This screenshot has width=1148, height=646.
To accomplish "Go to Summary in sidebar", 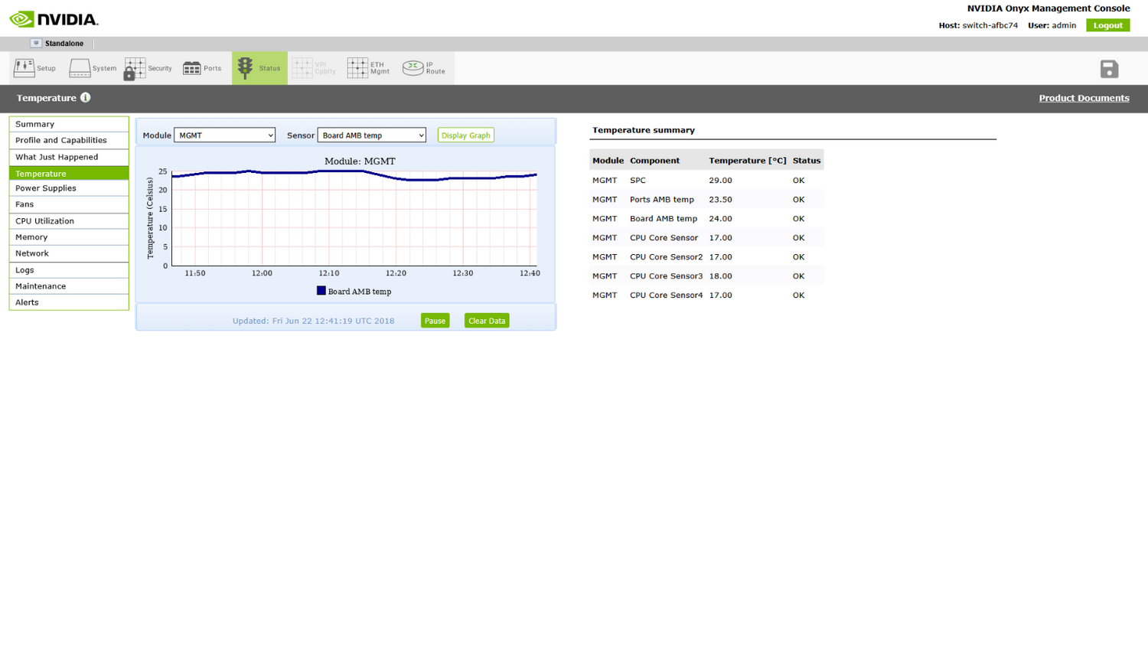I will point(69,124).
